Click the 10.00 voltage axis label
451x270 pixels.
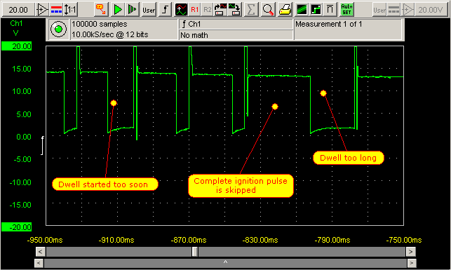(22, 91)
